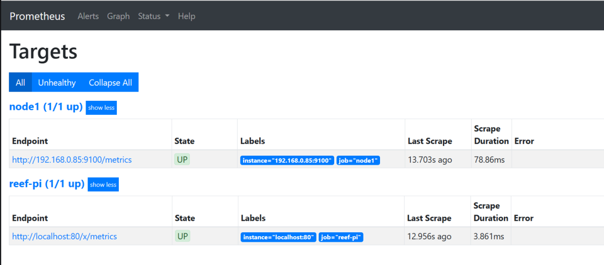The height and width of the screenshot is (265, 604).
Task: Select the All targets filter
Action: pos(20,83)
